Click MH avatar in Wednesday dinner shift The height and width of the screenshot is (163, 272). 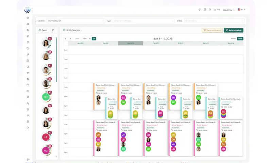pyautogui.click(x=123, y=135)
